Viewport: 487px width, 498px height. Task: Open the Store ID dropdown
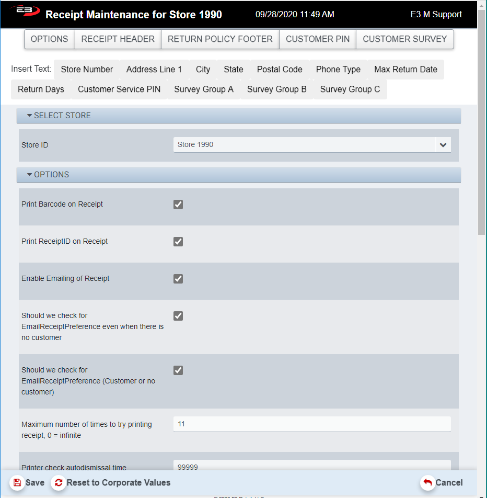(x=443, y=145)
